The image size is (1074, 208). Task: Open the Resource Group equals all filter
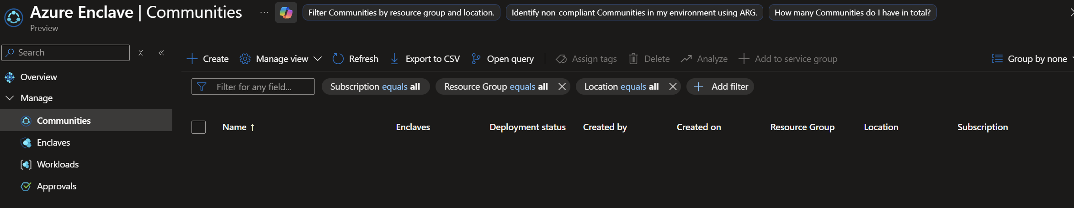pyautogui.click(x=496, y=86)
